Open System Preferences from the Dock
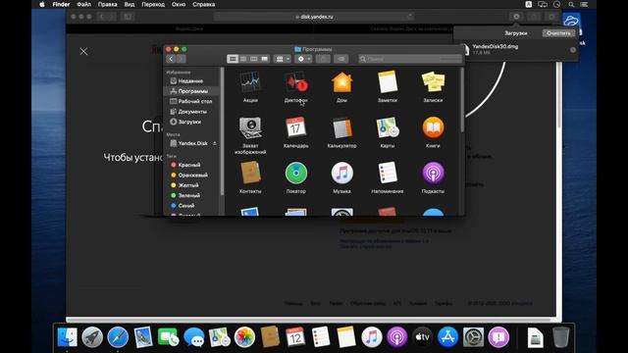628x353 pixels. 473,337
